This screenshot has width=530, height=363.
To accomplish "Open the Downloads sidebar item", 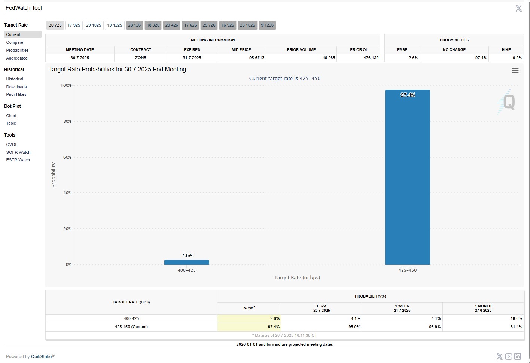I will click(x=16, y=87).
